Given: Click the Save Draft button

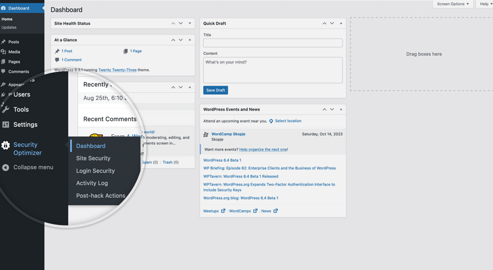Looking at the screenshot, I should point(216,90).
